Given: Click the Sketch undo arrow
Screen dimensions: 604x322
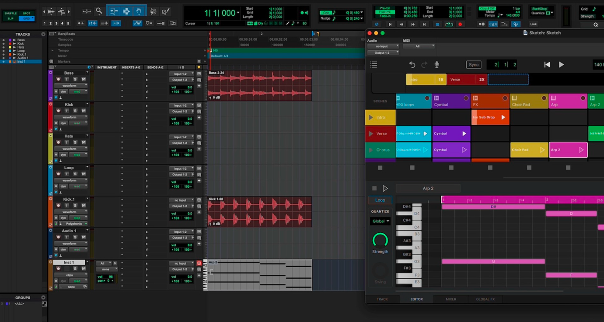Looking at the screenshot, I should pos(412,65).
